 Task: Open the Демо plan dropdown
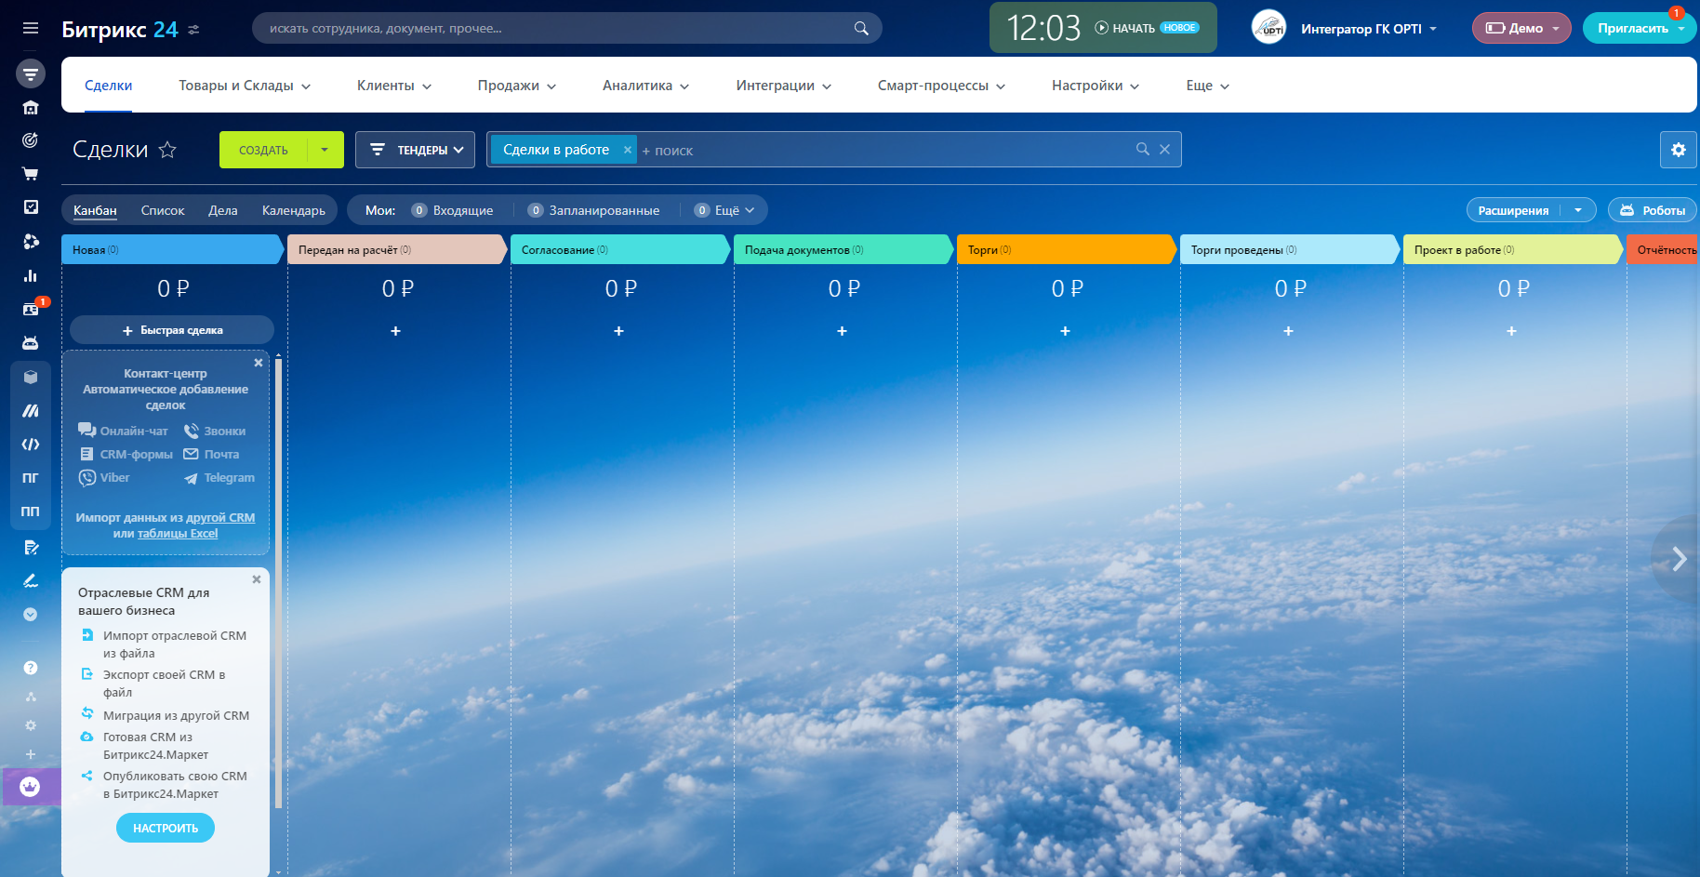click(1521, 28)
